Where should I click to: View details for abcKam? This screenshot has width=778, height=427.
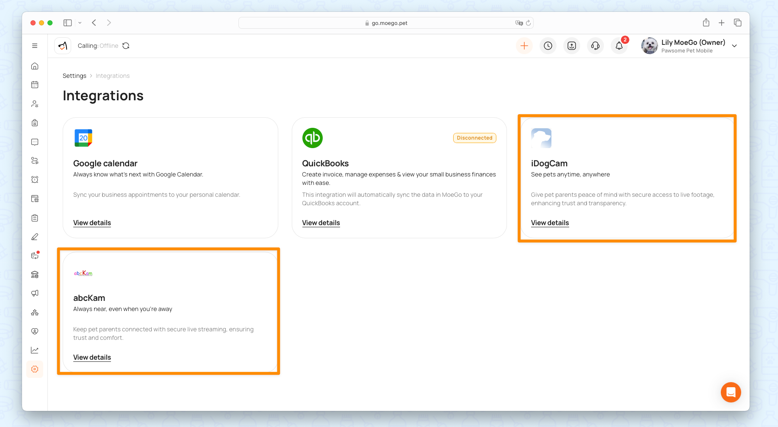click(x=92, y=358)
